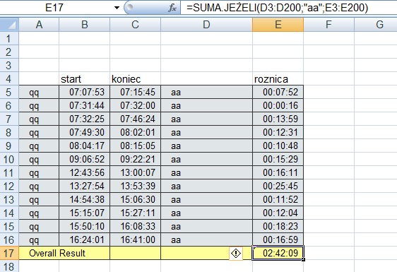This screenshot has height=272, width=397.
Task: Select column A header
Action: point(39,25)
